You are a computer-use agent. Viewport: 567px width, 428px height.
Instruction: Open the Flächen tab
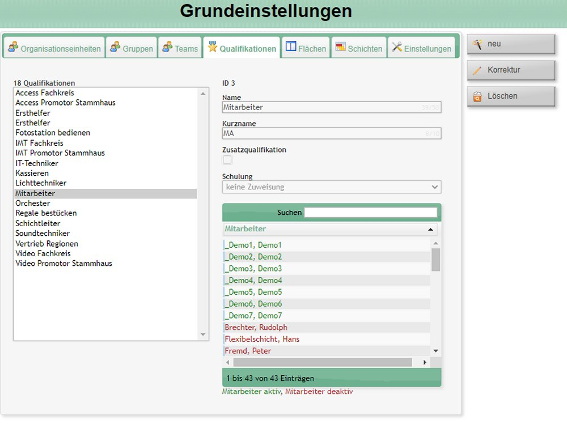pyautogui.click(x=306, y=48)
